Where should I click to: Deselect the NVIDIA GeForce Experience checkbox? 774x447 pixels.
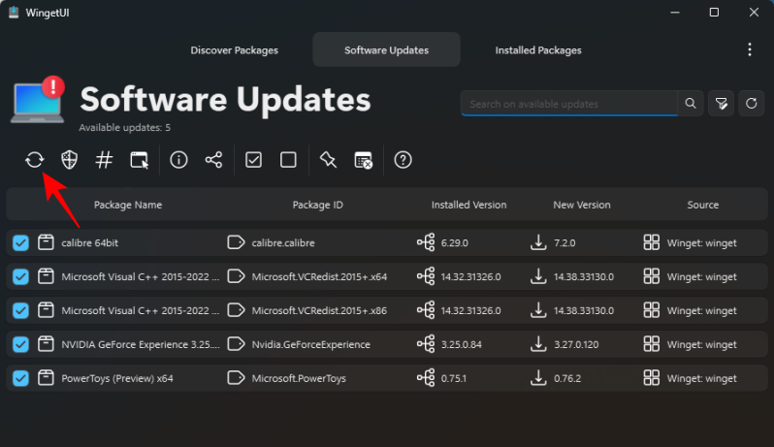click(20, 344)
